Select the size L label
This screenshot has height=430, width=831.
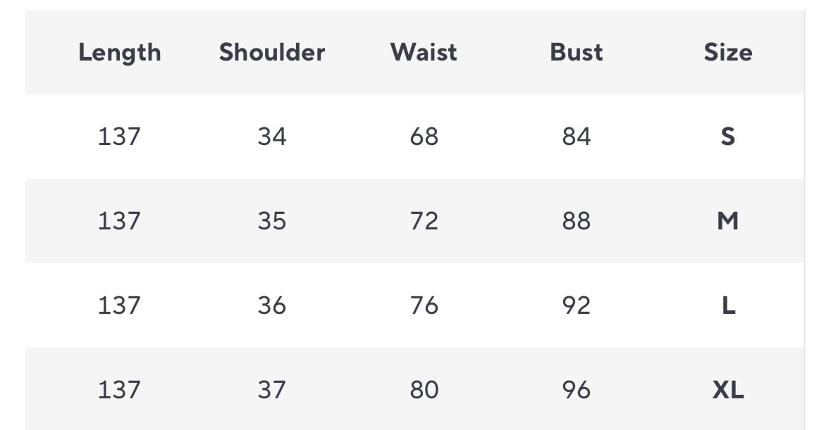tap(728, 305)
